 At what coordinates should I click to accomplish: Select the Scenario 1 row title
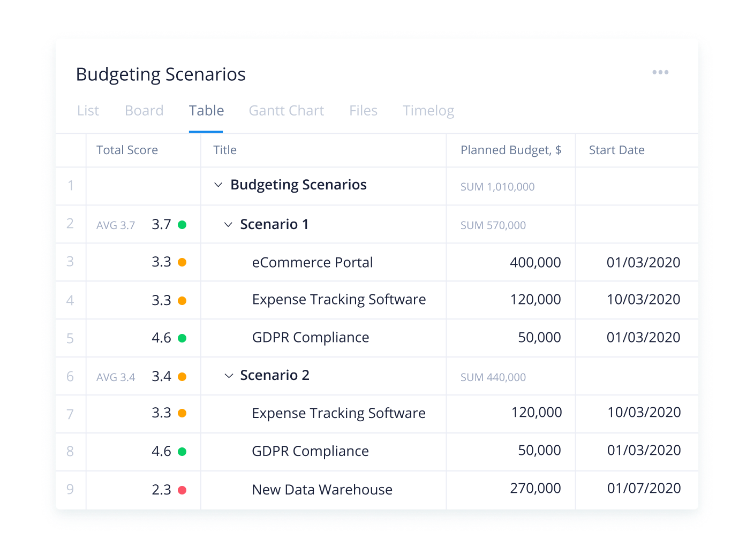tap(274, 225)
